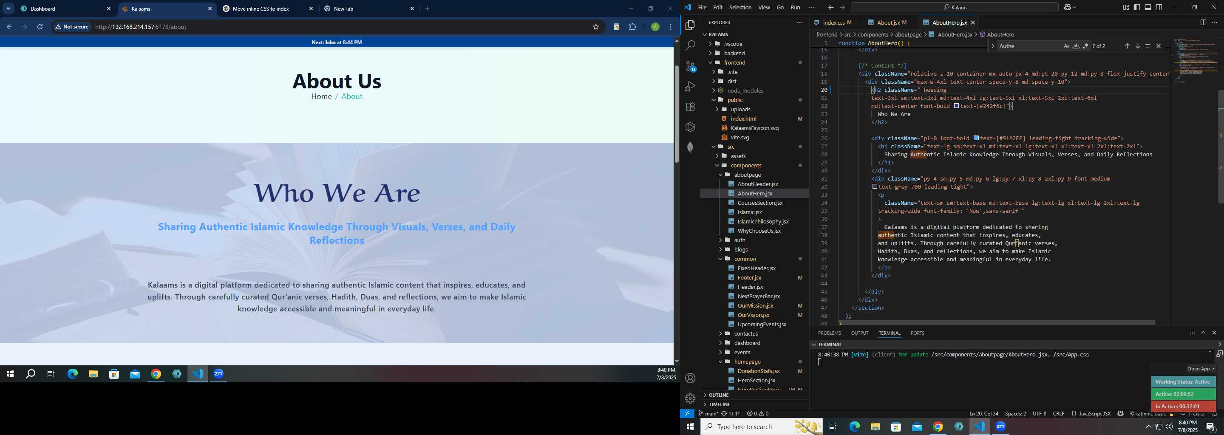
Task: Open the Source Control view with 13 badge
Action: (x=690, y=67)
